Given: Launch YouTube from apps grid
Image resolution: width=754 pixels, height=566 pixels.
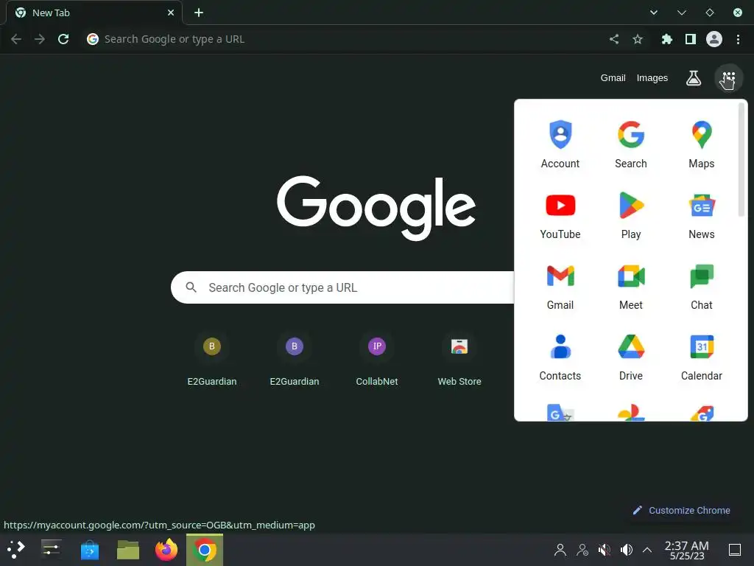Looking at the screenshot, I should [560, 215].
